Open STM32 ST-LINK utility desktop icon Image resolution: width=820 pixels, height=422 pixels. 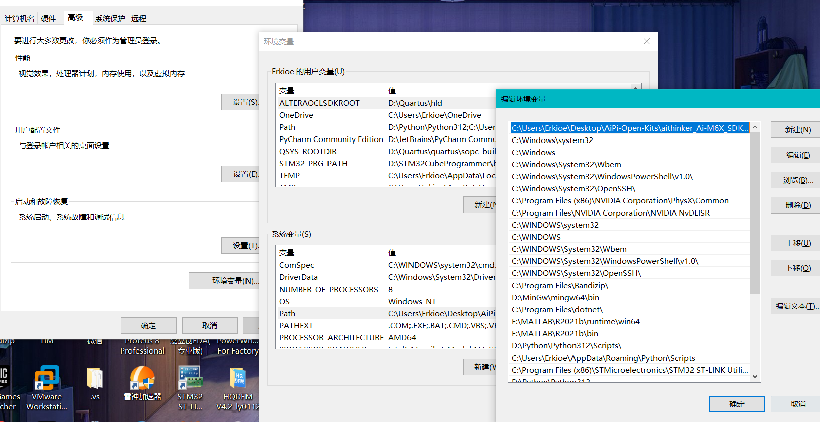[x=190, y=388]
